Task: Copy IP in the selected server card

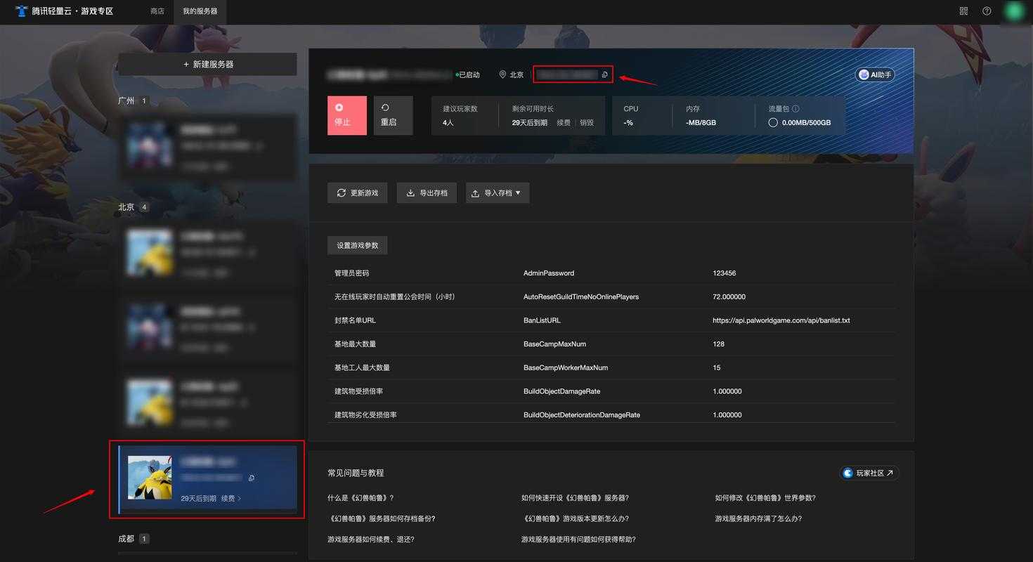Action: 252,478
